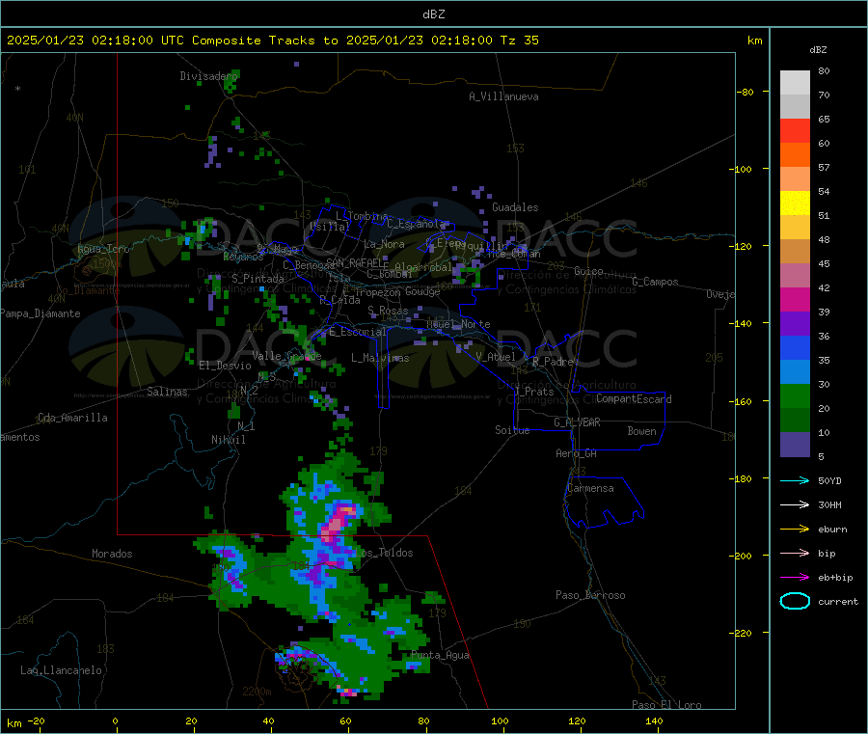Click the Salinas map label
This screenshot has height=734, width=868.
tap(167, 392)
